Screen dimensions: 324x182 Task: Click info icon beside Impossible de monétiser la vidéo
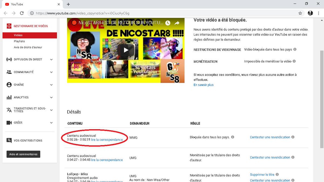click(294, 61)
